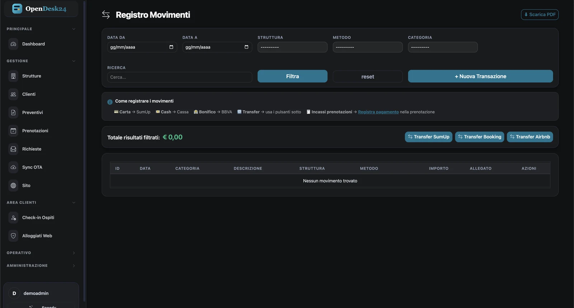Select the Clienti people icon
This screenshot has width=574, height=308.
(x=13, y=94)
